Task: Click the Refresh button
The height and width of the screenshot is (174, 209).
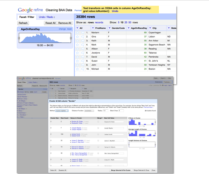Action: pos(23,23)
